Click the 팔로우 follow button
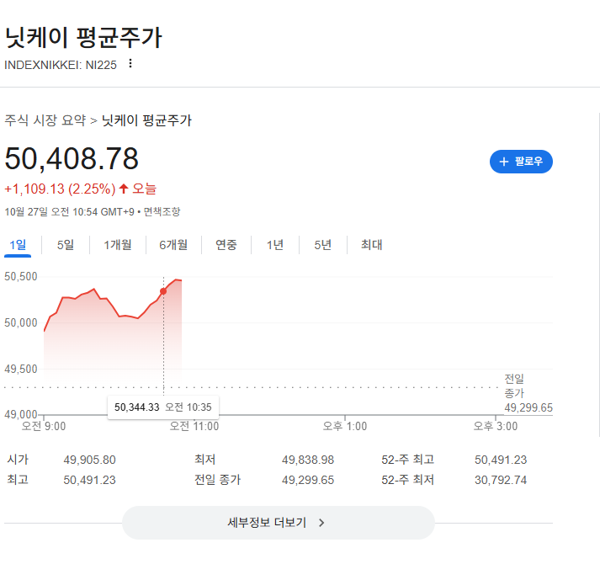600x564 pixels. [x=521, y=162]
